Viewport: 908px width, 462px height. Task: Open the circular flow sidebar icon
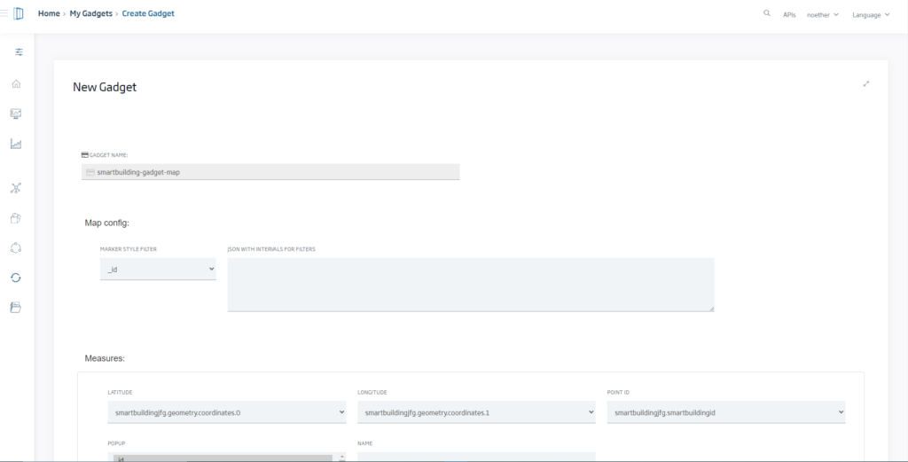click(16, 247)
